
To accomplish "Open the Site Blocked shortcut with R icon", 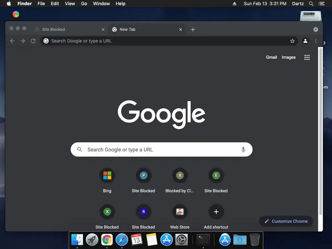I will coord(143,217).
